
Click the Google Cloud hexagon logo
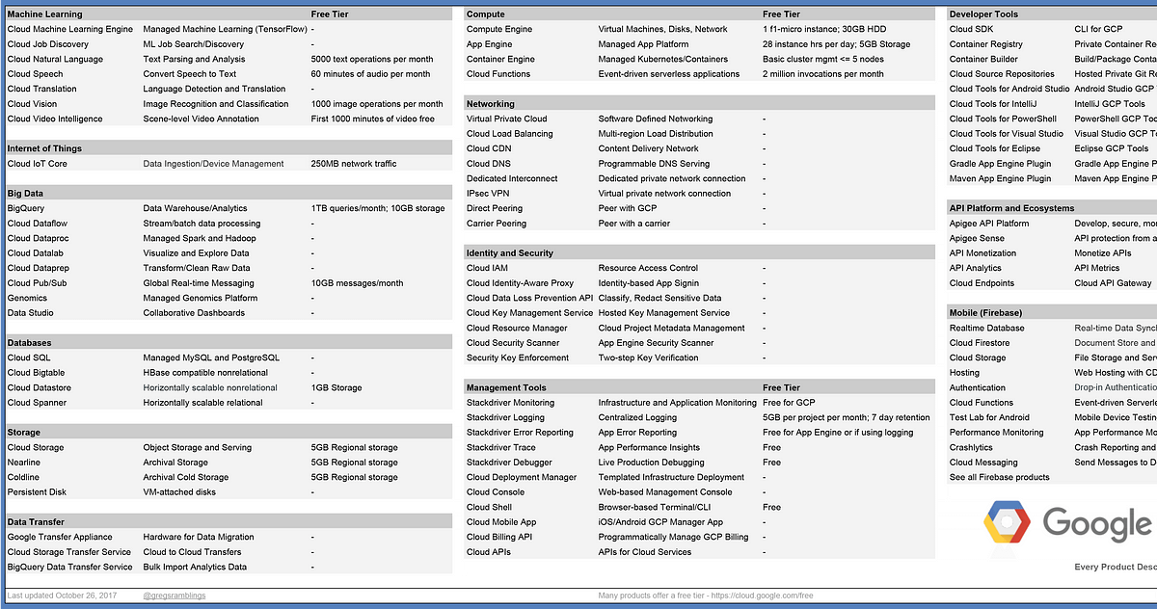1007,524
